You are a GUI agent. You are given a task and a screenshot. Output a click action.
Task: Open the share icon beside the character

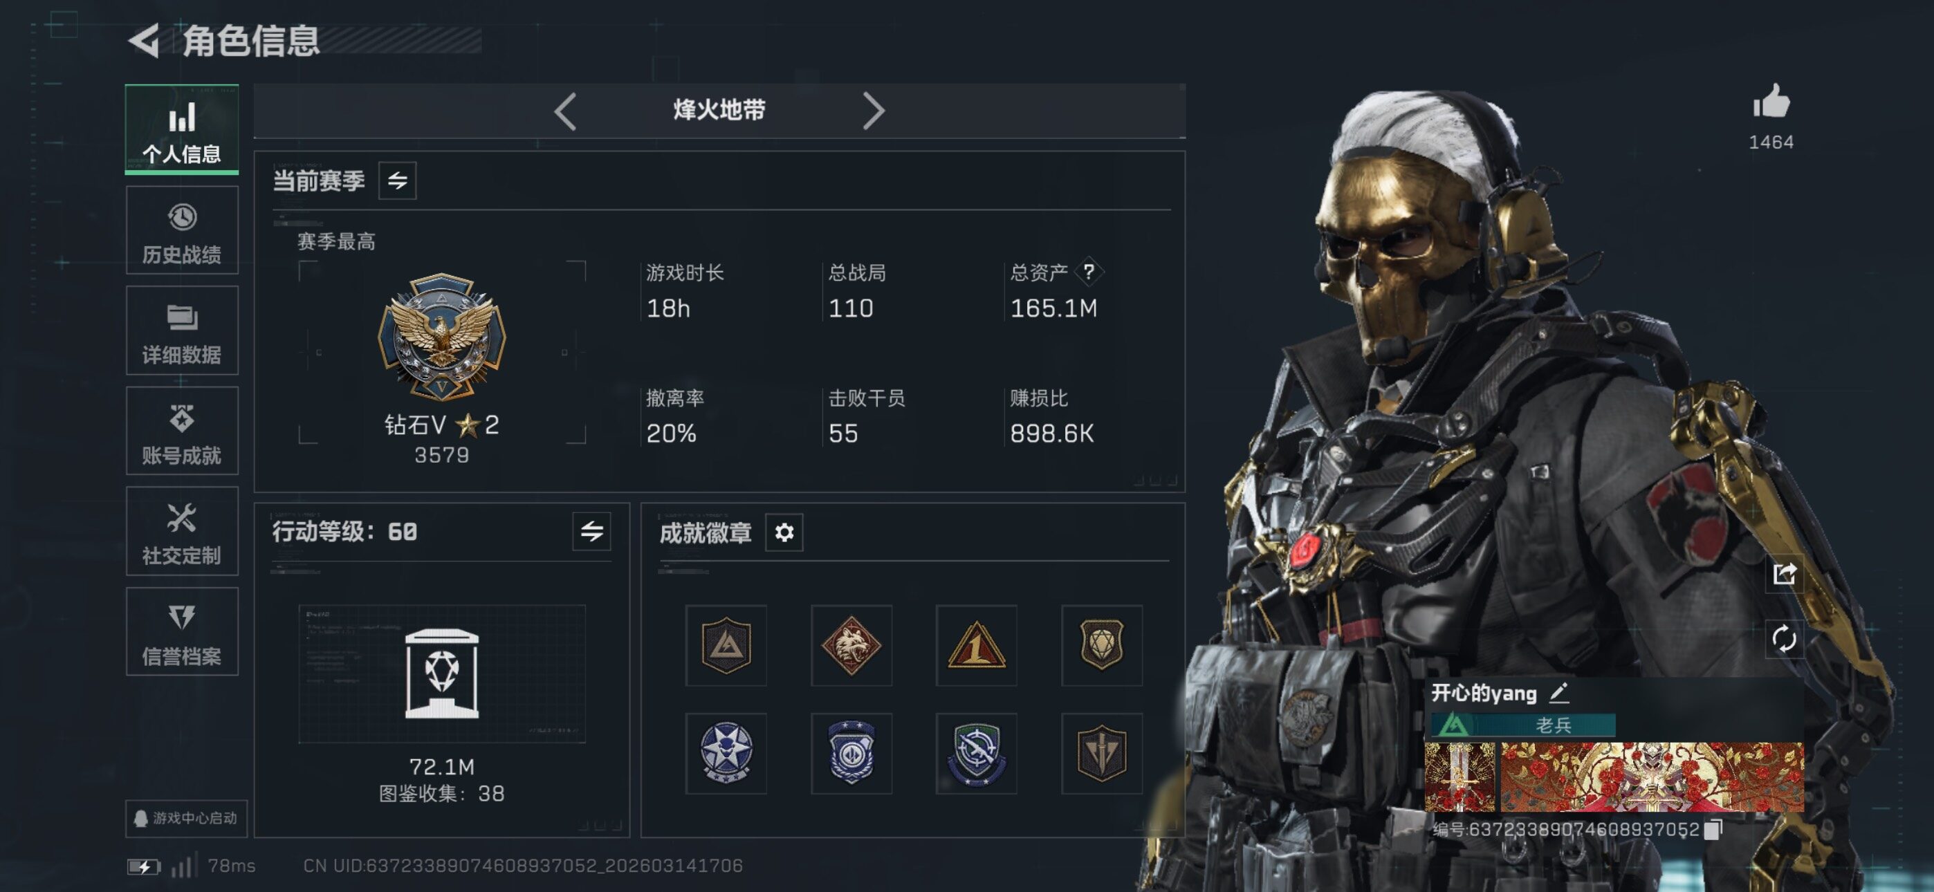click(1784, 574)
